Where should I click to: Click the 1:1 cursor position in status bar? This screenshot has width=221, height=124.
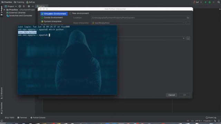[x=188, y=121]
